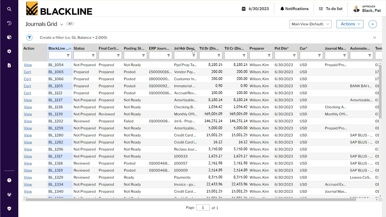Click Cert link for BL_1122
Image resolution: width=386 pixels, height=217 pixels.
27,93
